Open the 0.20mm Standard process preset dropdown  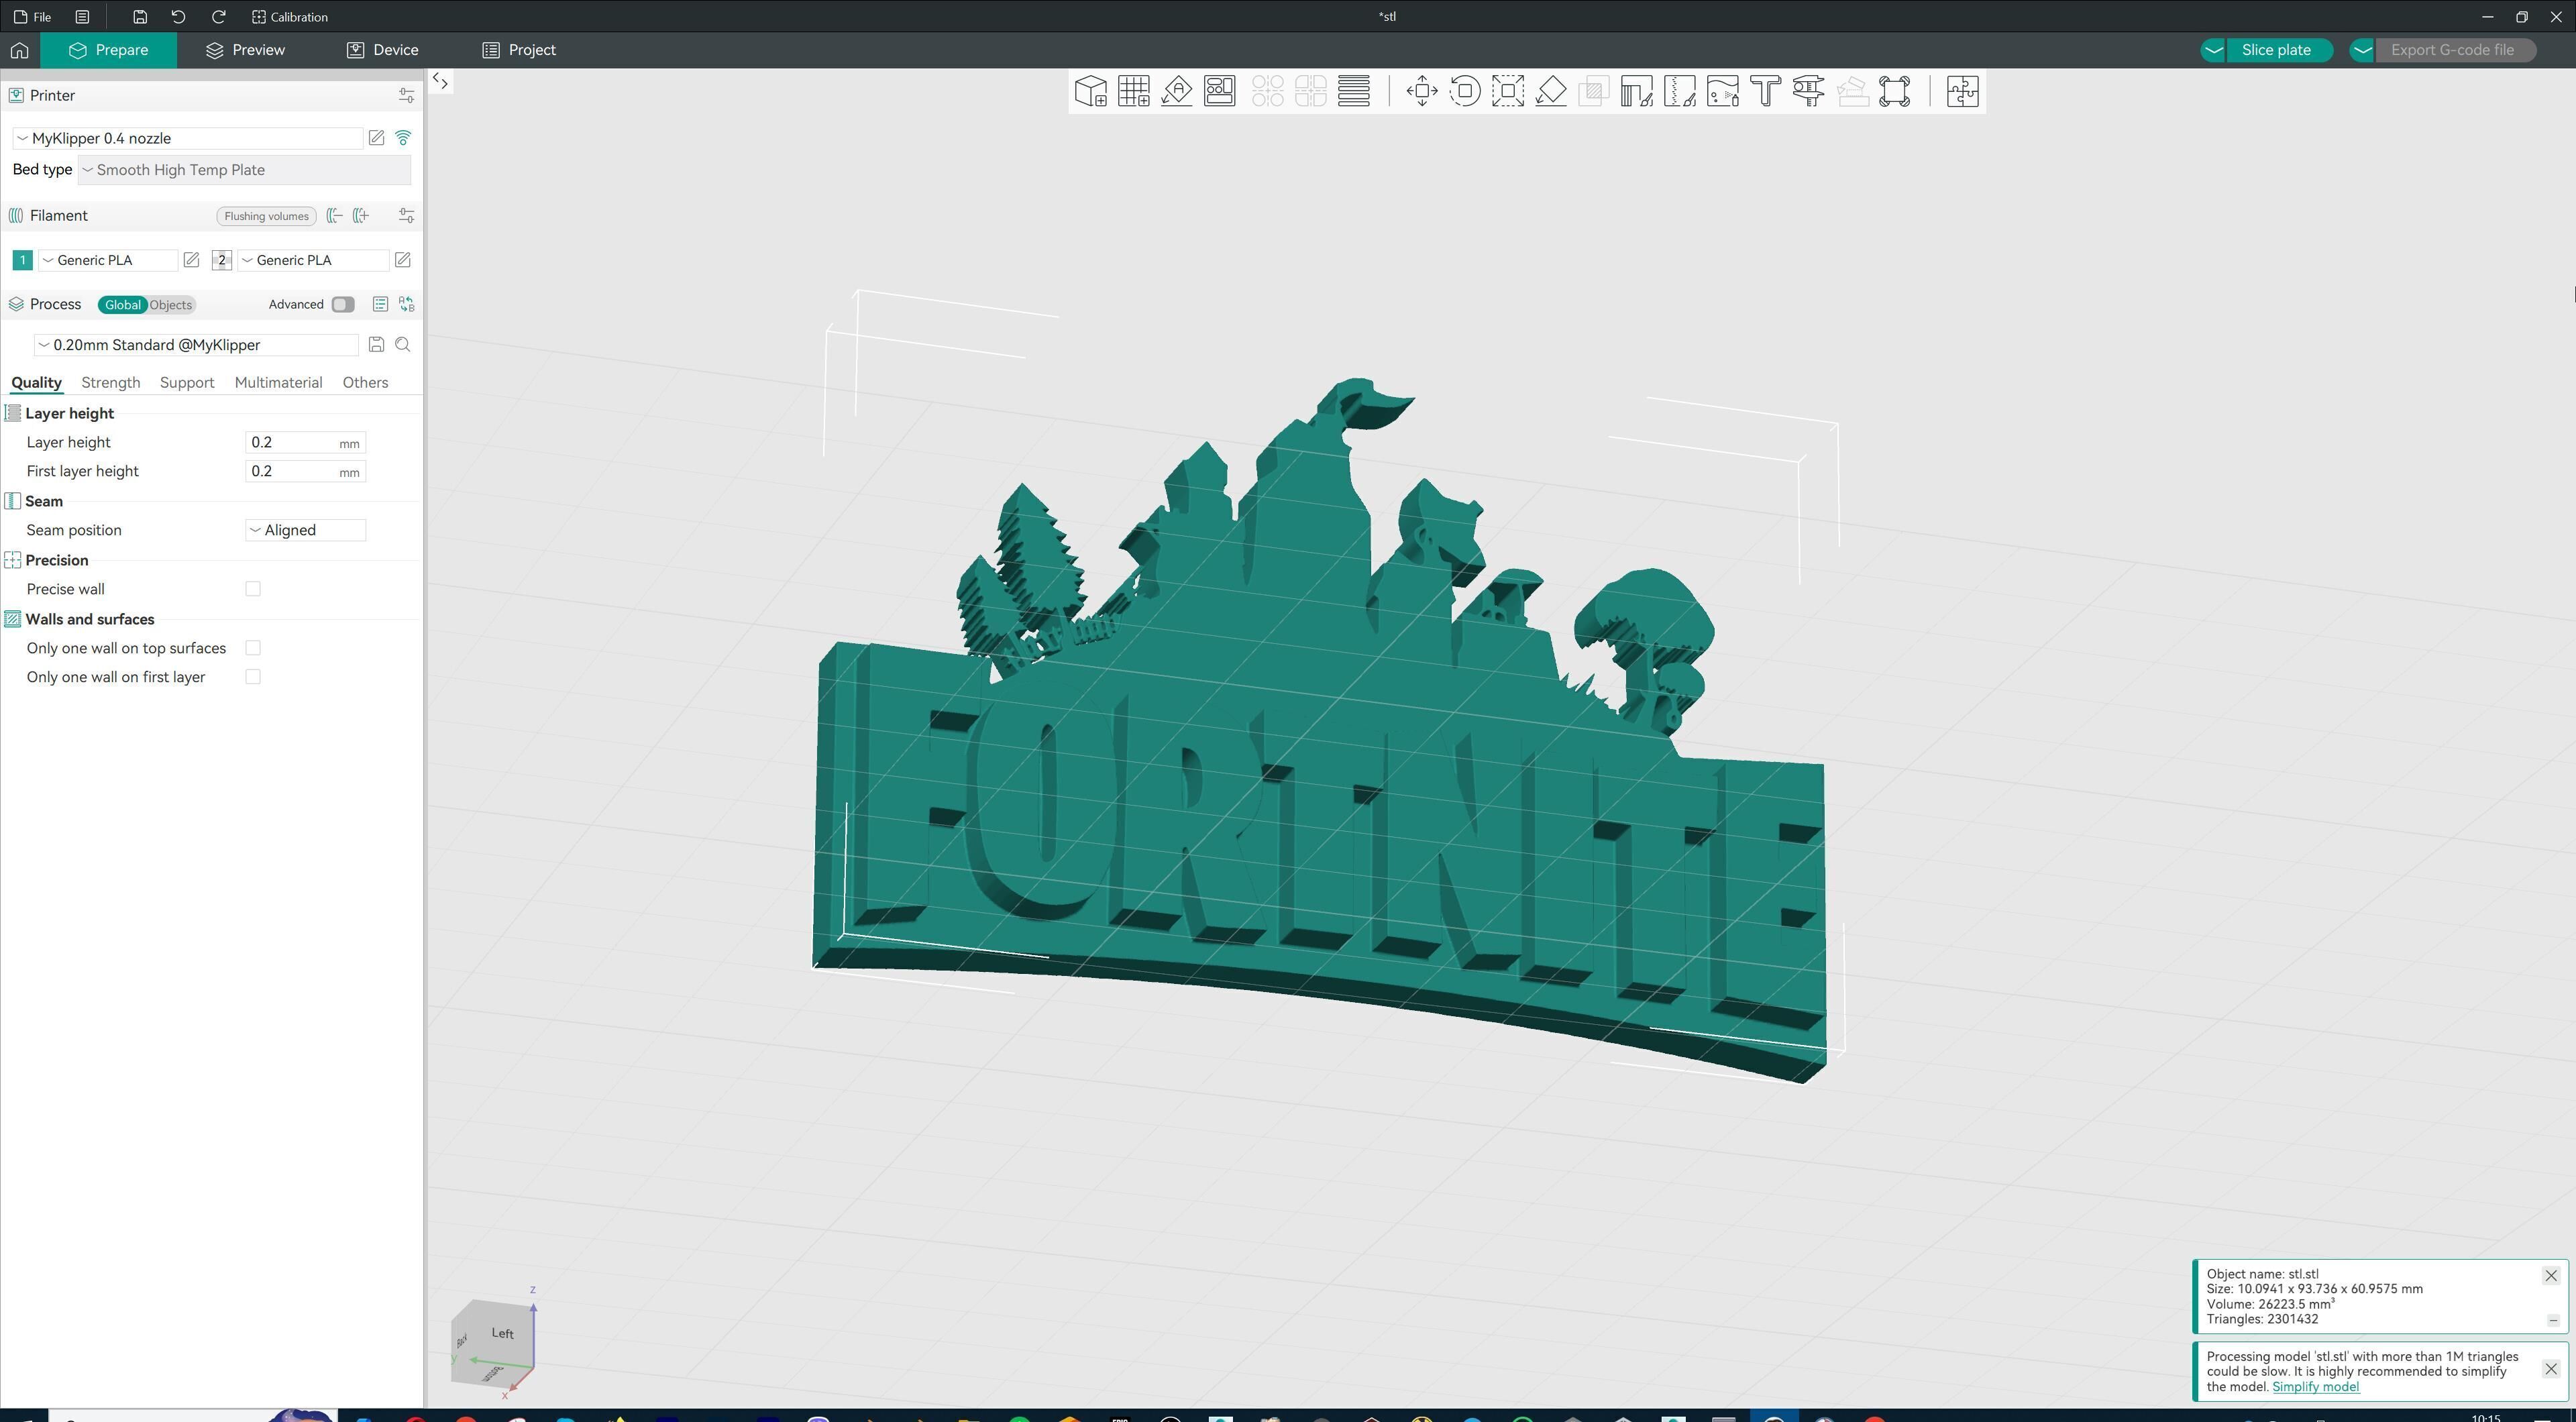pyautogui.click(x=196, y=345)
